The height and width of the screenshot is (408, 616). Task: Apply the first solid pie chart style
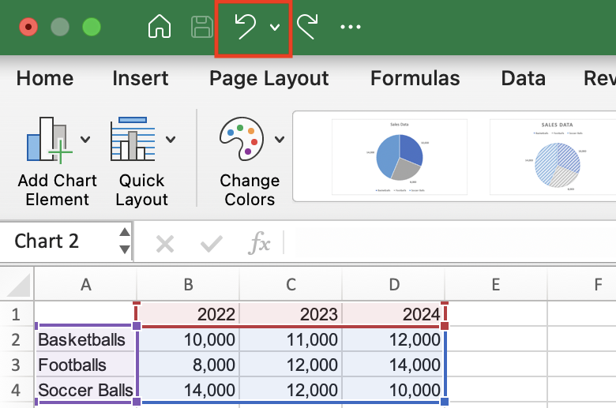(x=400, y=157)
